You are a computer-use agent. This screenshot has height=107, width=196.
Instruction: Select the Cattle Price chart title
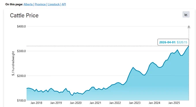pos(24,16)
